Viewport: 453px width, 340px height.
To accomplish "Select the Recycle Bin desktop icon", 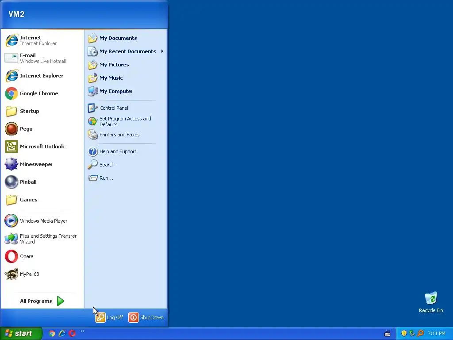I will [431, 302].
